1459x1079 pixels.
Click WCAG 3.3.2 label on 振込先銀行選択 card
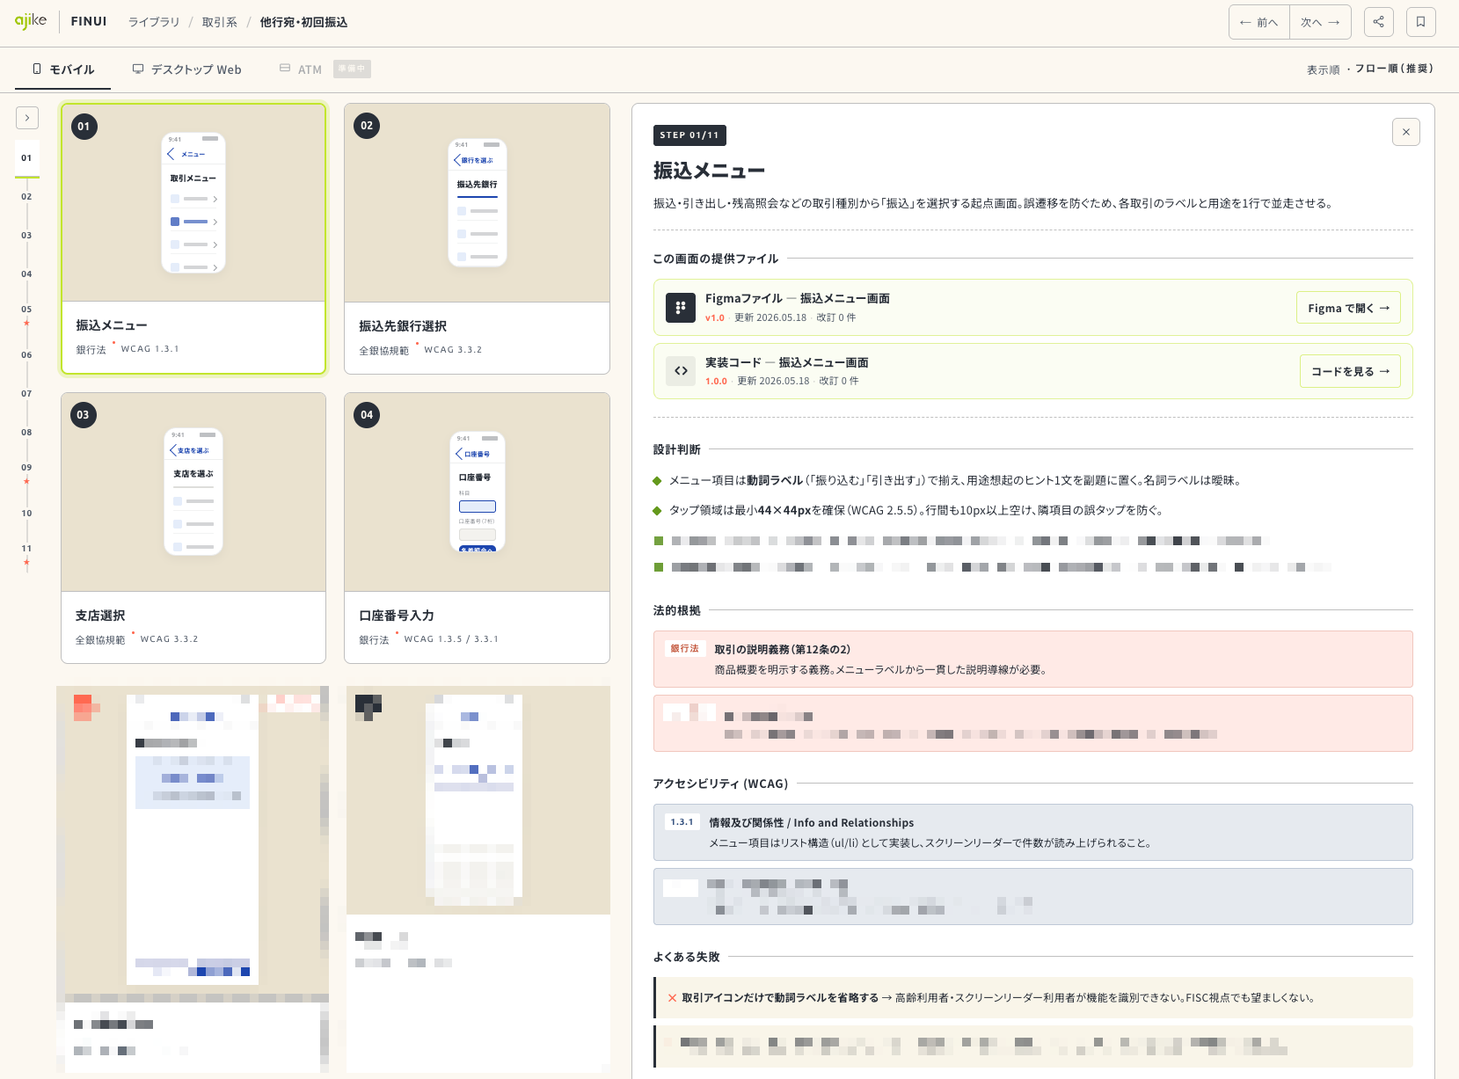(453, 350)
